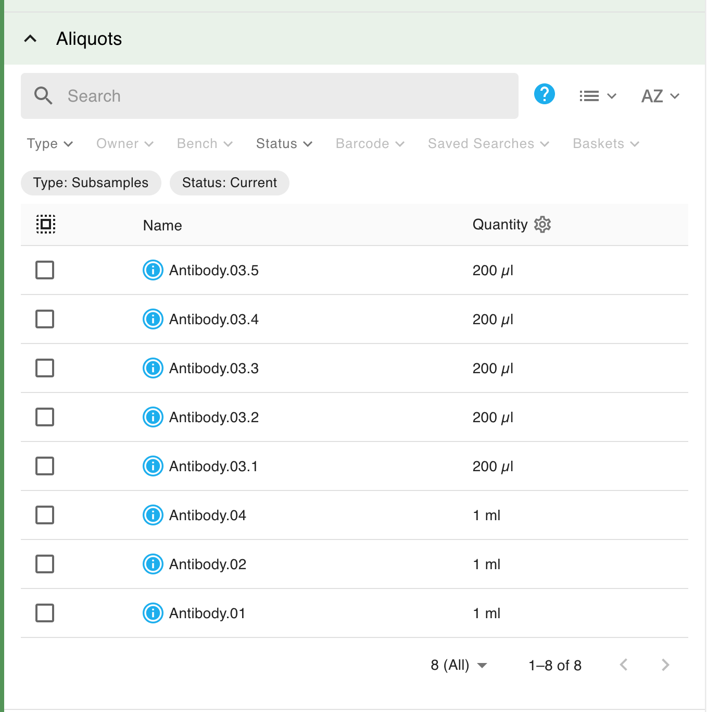
Task: Check the box for Antibody.03.2
Action: click(x=45, y=417)
